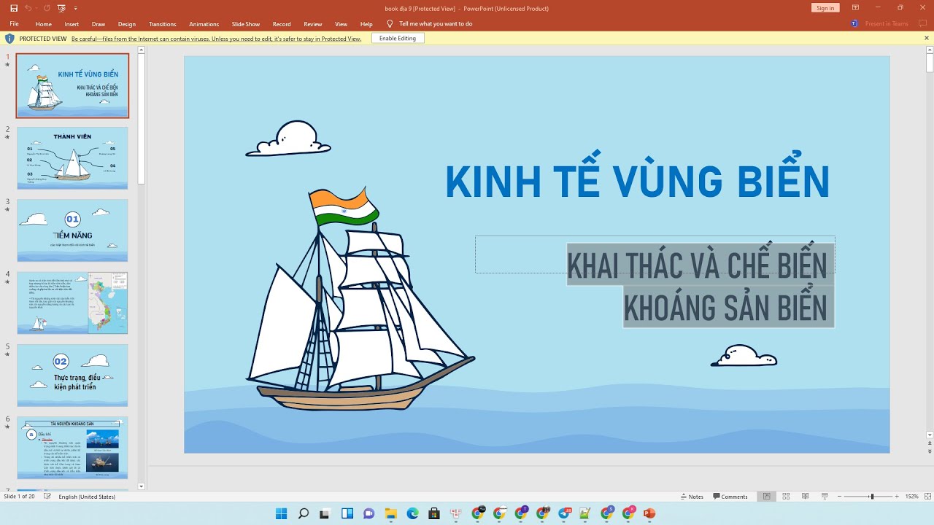Click the Present in Teams button
This screenshot has width=934, height=525.
(880, 24)
